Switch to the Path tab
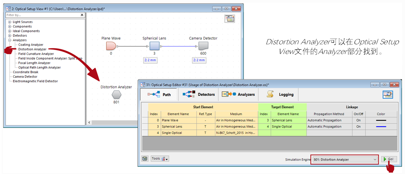The image size is (405, 174). [x=159, y=94]
